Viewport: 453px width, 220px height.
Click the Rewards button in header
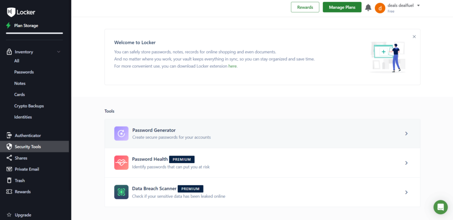click(305, 8)
